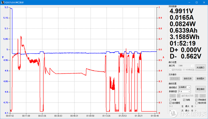Image resolution: width=208 pixels, height=119 pixels.
Task: Click the right axis maximum value field
Action: [x=200, y=106]
